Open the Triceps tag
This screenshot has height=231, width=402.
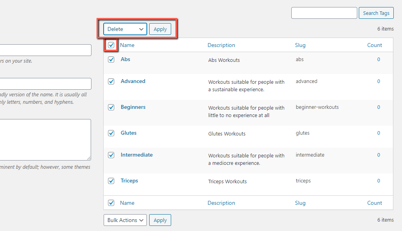click(130, 180)
